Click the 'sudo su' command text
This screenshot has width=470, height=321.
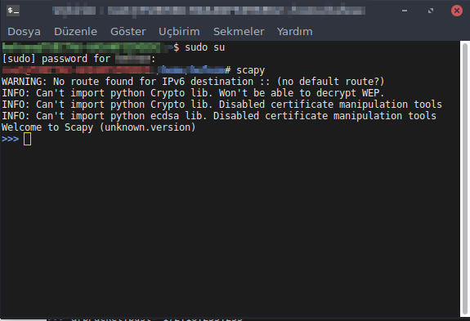click(204, 47)
